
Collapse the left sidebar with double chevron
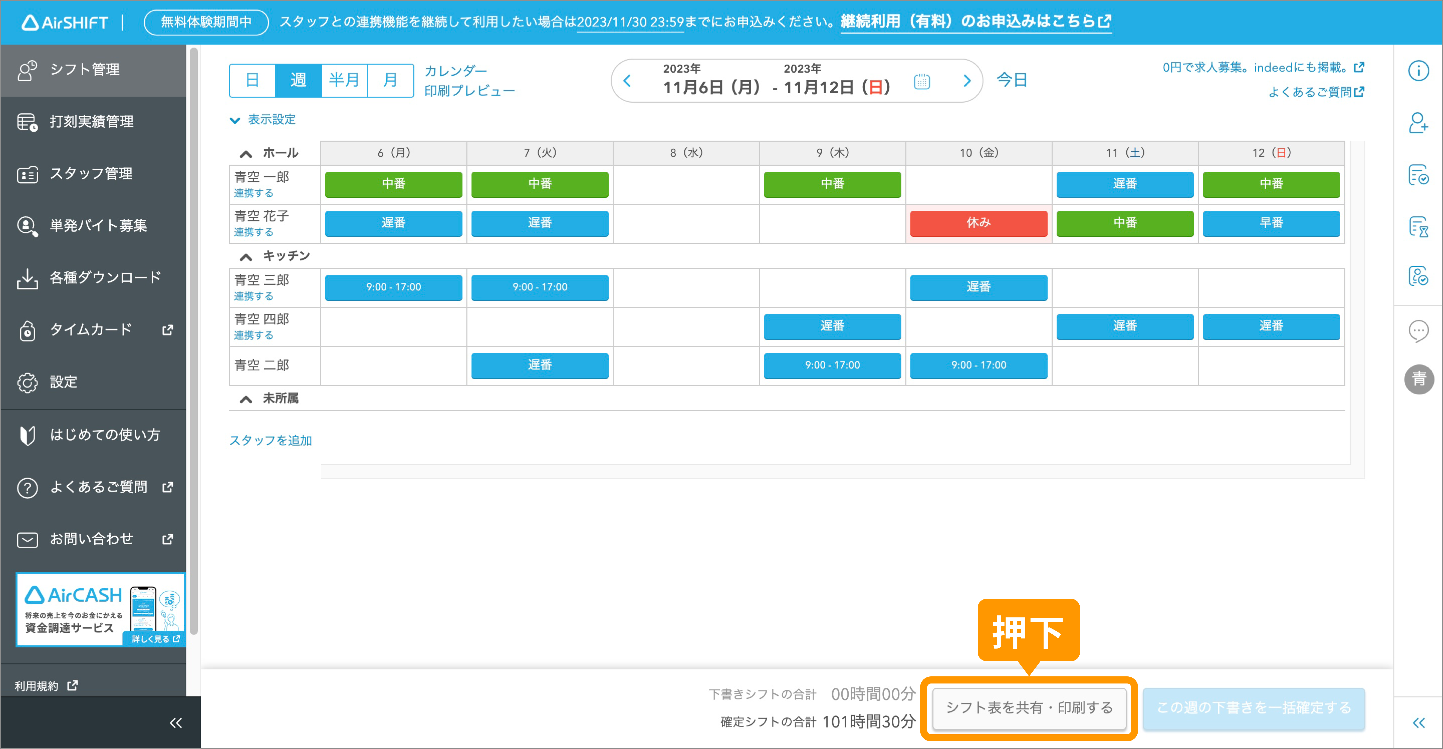click(176, 723)
